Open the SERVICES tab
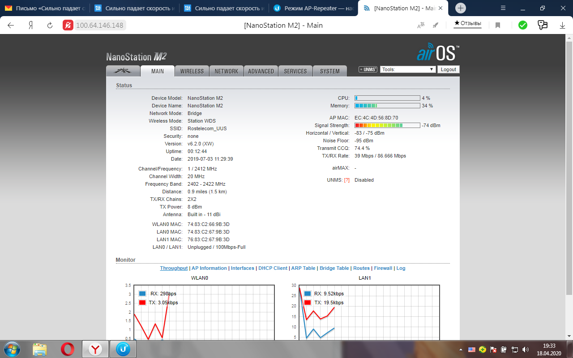The height and width of the screenshot is (358, 573). click(x=295, y=71)
